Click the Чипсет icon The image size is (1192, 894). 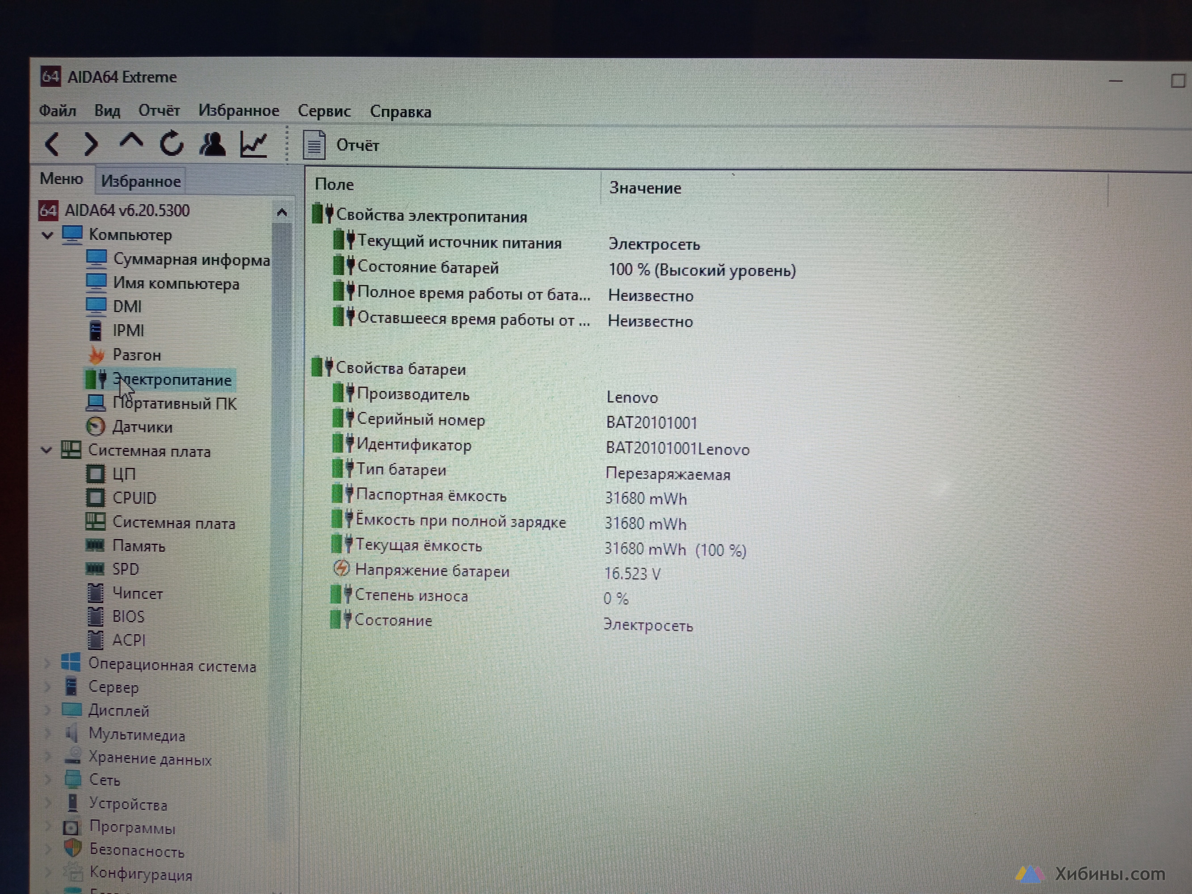click(95, 593)
